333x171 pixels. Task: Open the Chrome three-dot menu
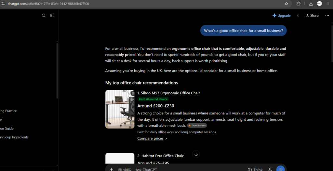[x=328, y=4]
